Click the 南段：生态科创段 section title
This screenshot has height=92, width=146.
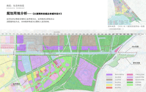coord(15,6)
